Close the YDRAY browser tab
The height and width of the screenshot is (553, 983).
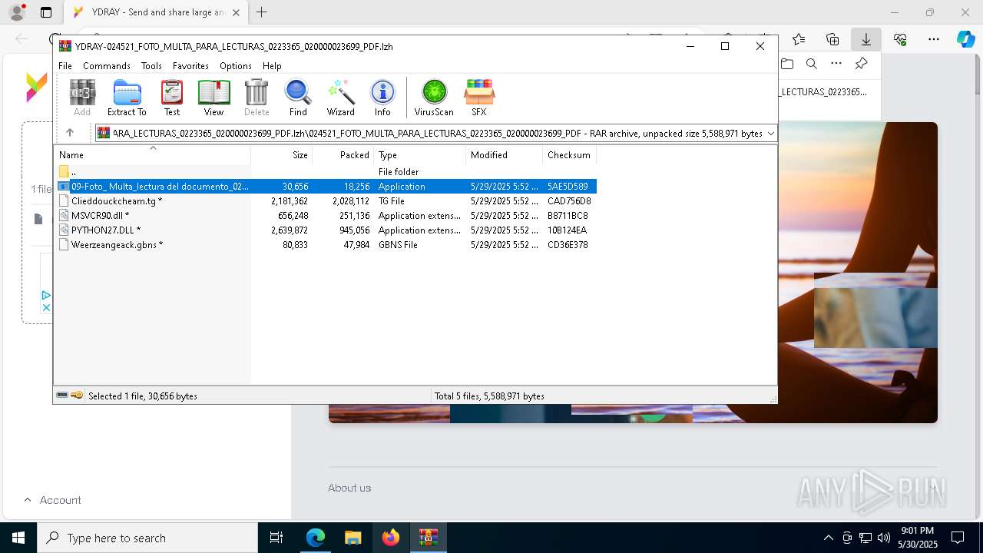[x=236, y=12]
